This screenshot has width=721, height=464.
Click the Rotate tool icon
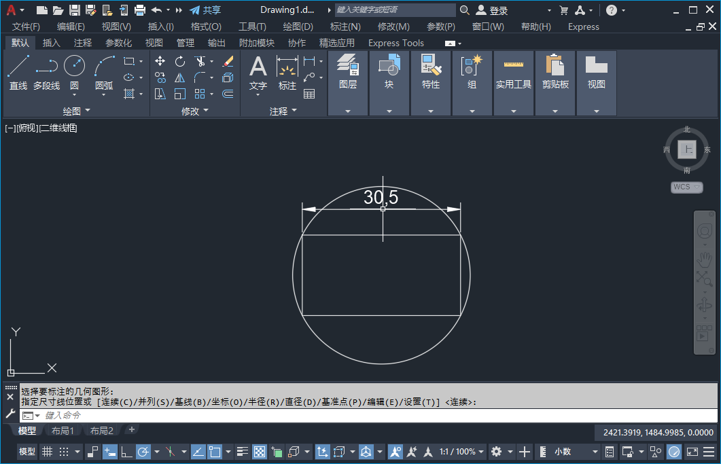pyautogui.click(x=180, y=61)
